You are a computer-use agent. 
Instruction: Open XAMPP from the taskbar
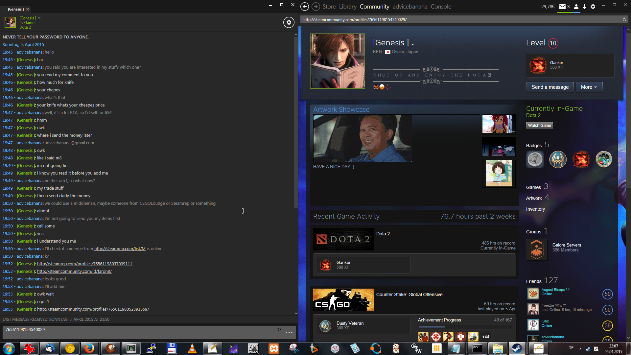click(x=273, y=348)
